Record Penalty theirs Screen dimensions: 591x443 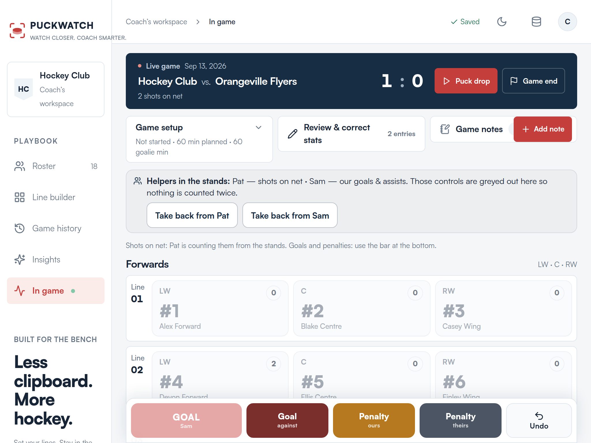[460, 421]
